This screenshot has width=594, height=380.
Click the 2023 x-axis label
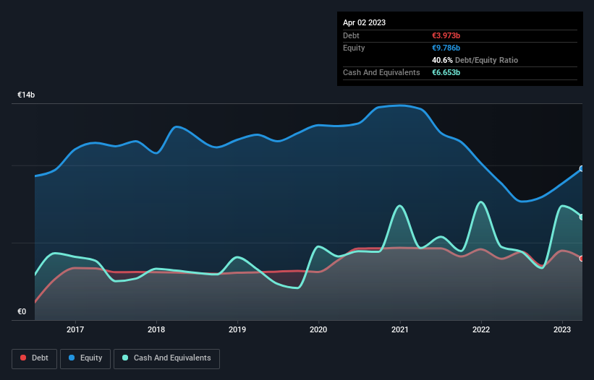point(561,329)
